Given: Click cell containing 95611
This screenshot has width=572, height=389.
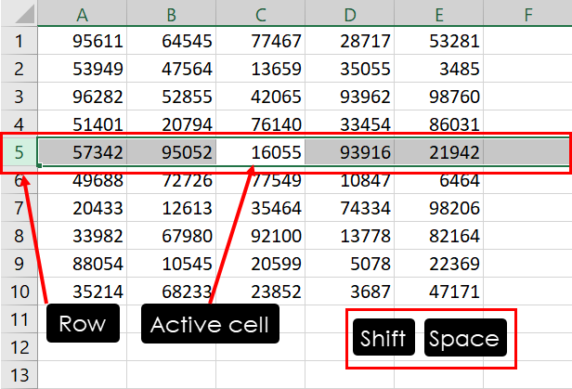Looking at the screenshot, I should tap(82, 41).
